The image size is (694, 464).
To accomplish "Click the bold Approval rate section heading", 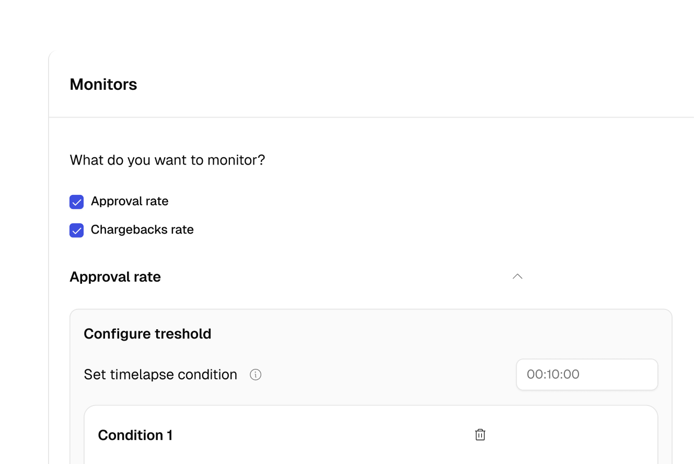I will pyautogui.click(x=115, y=276).
